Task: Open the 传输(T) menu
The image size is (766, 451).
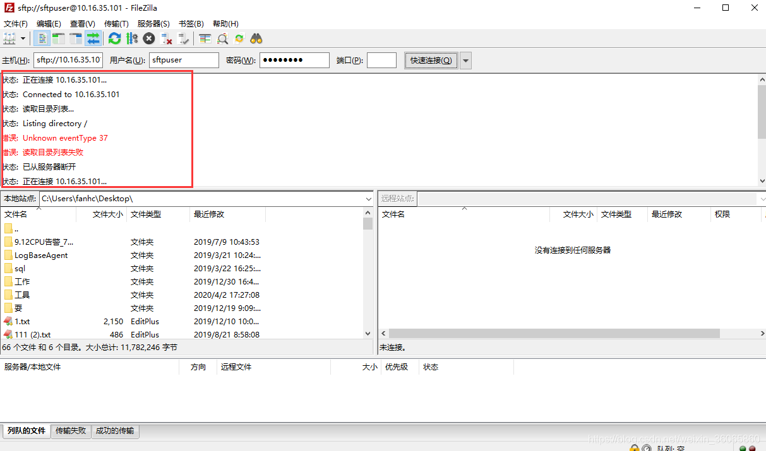Action: point(116,24)
